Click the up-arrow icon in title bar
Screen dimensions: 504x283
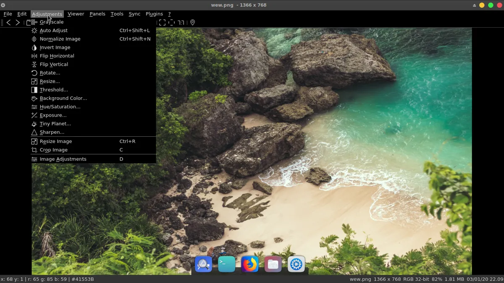(475, 5)
